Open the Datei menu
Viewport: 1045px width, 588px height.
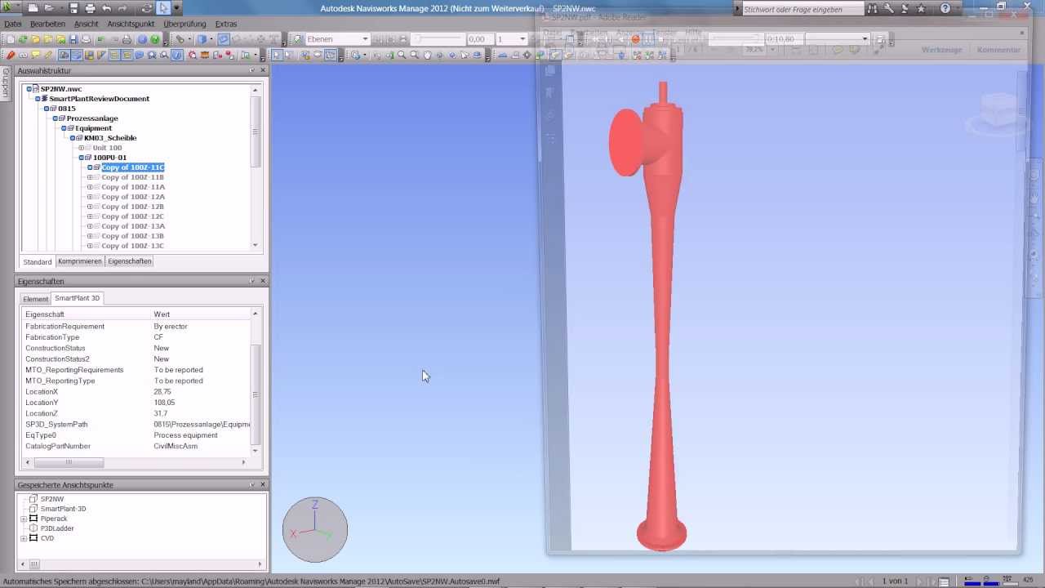(x=13, y=24)
